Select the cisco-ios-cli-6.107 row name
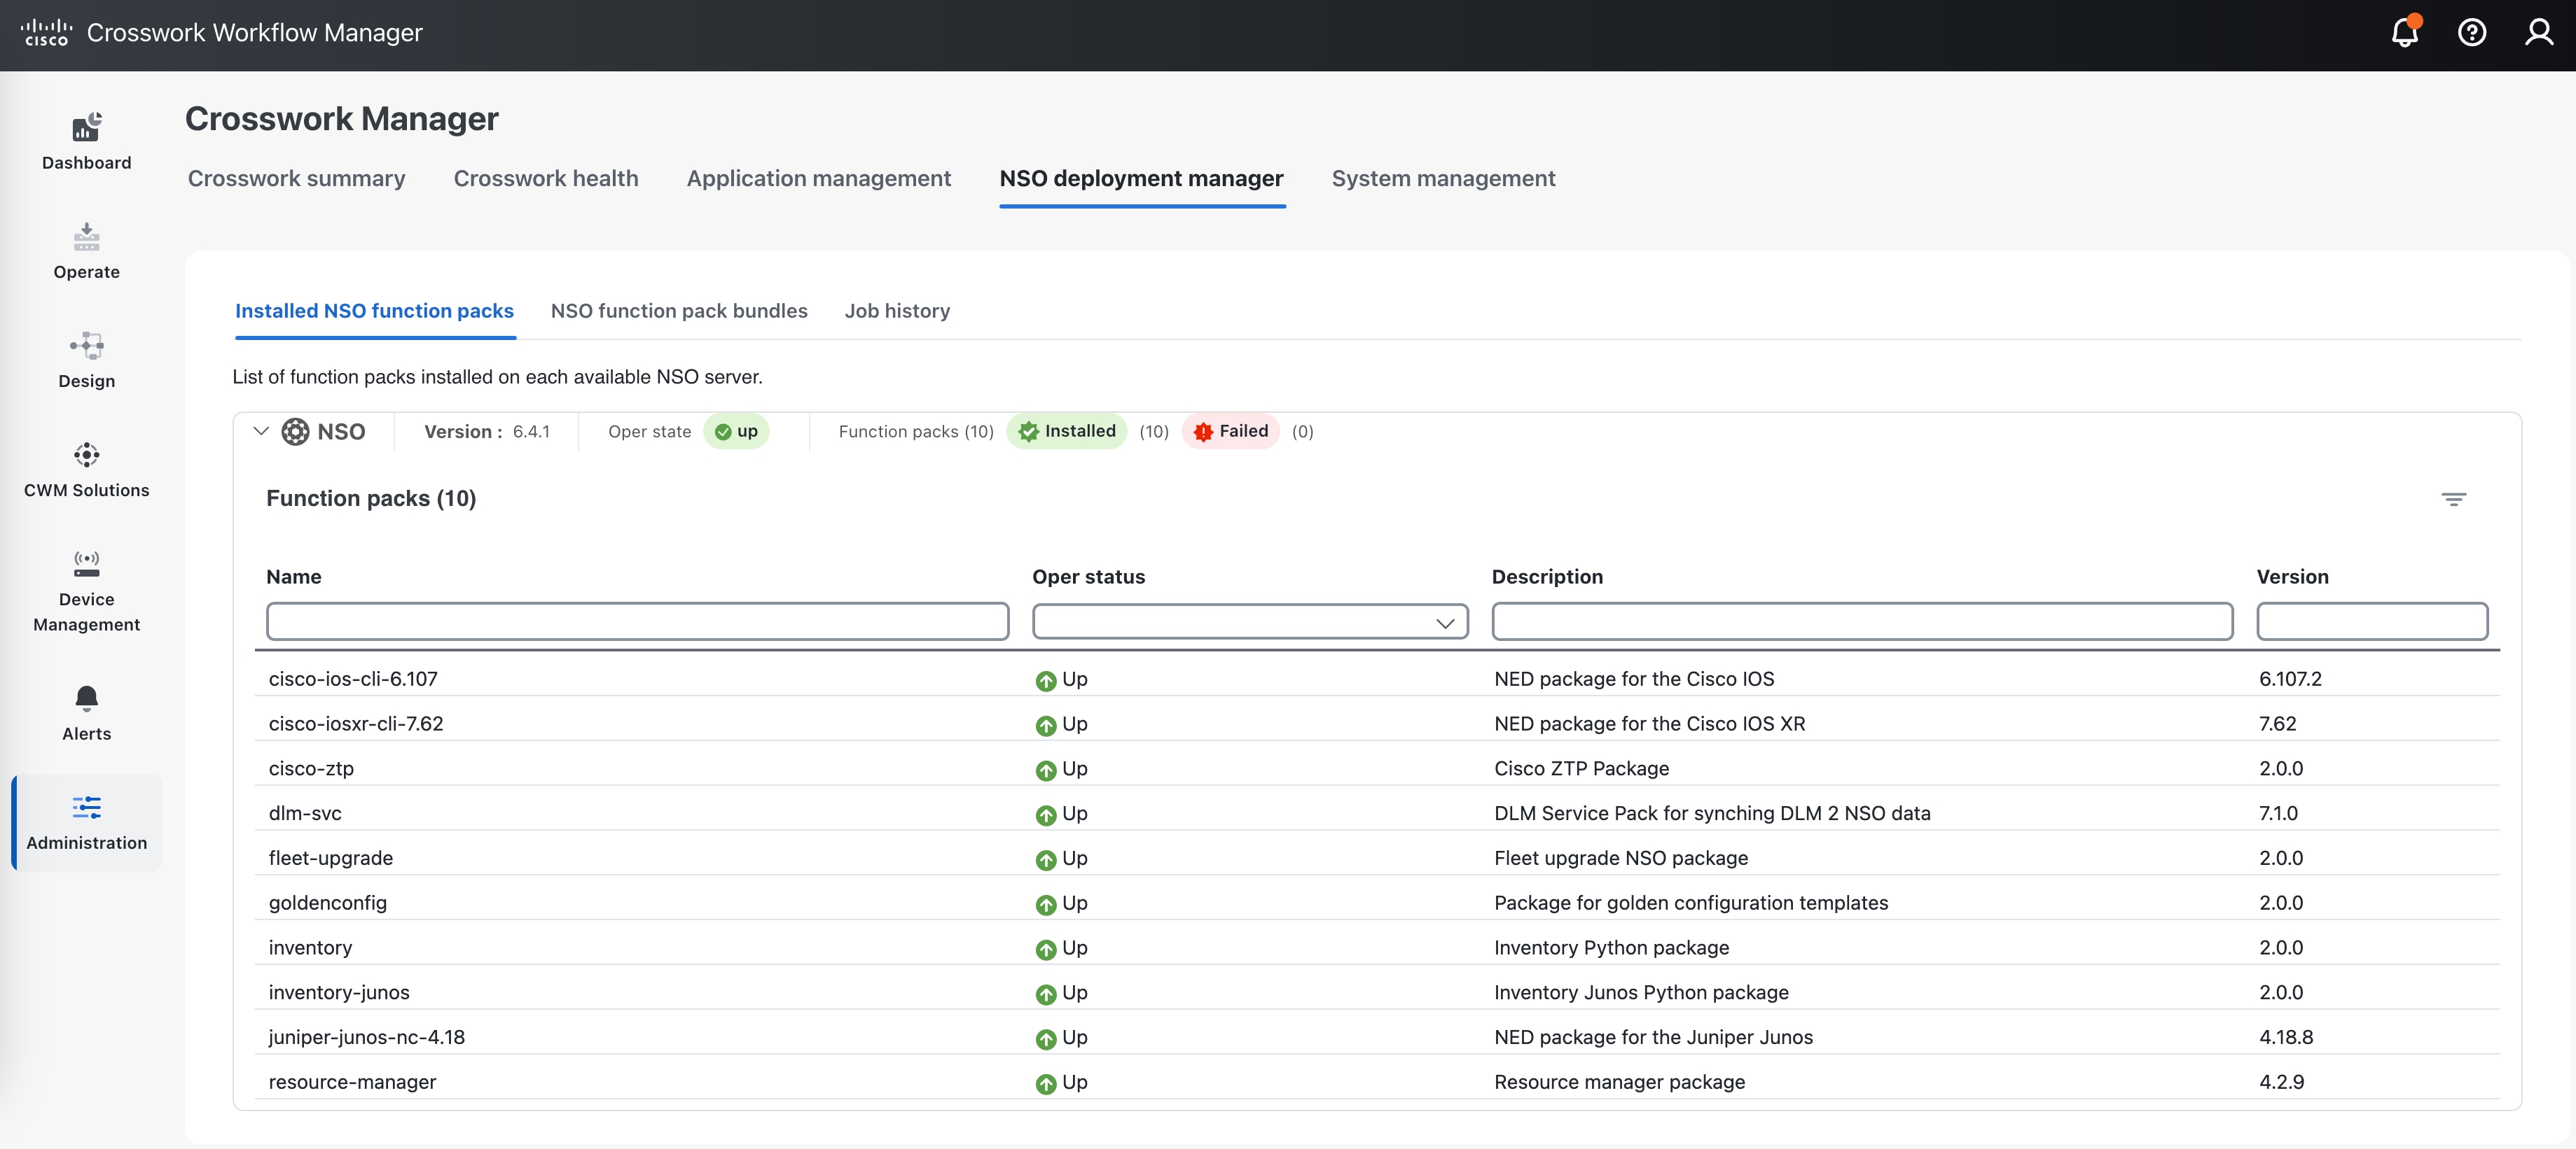The width and height of the screenshot is (2576, 1149). (x=353, y=679)
